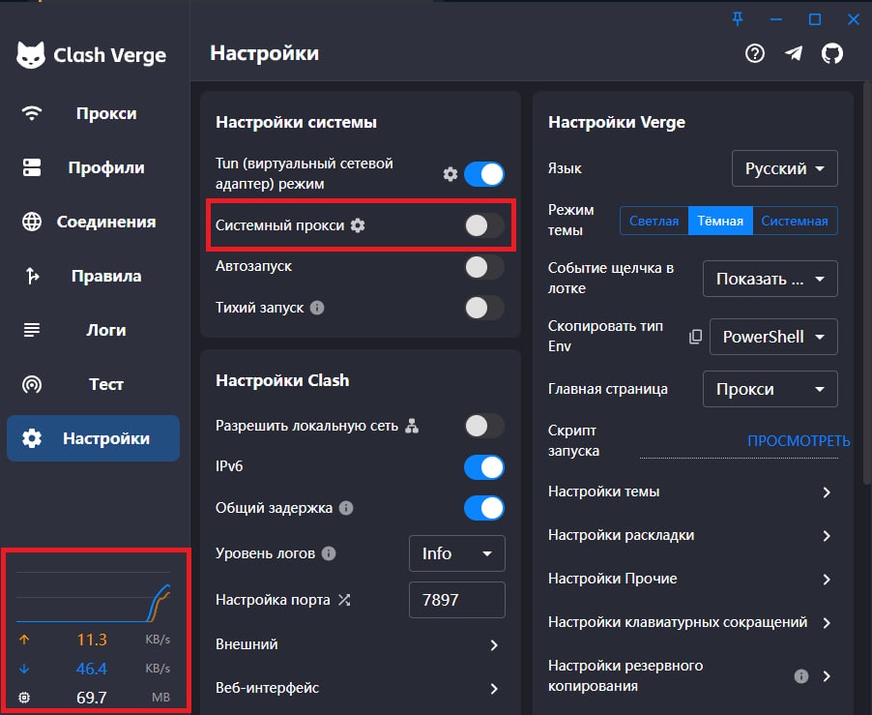Randomize port with shuffle icon
The width and height of the screenshot is (872, 715).
click(344, 600)
